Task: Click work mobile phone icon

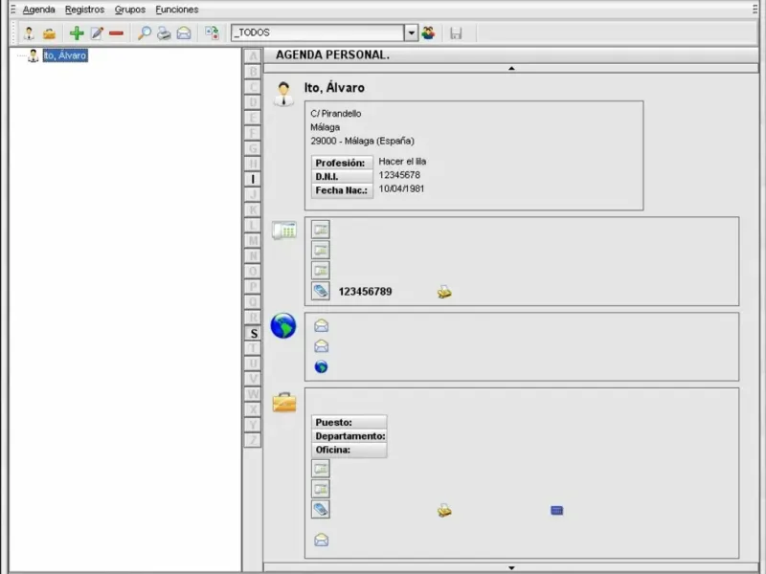Action: click(321, 510)
